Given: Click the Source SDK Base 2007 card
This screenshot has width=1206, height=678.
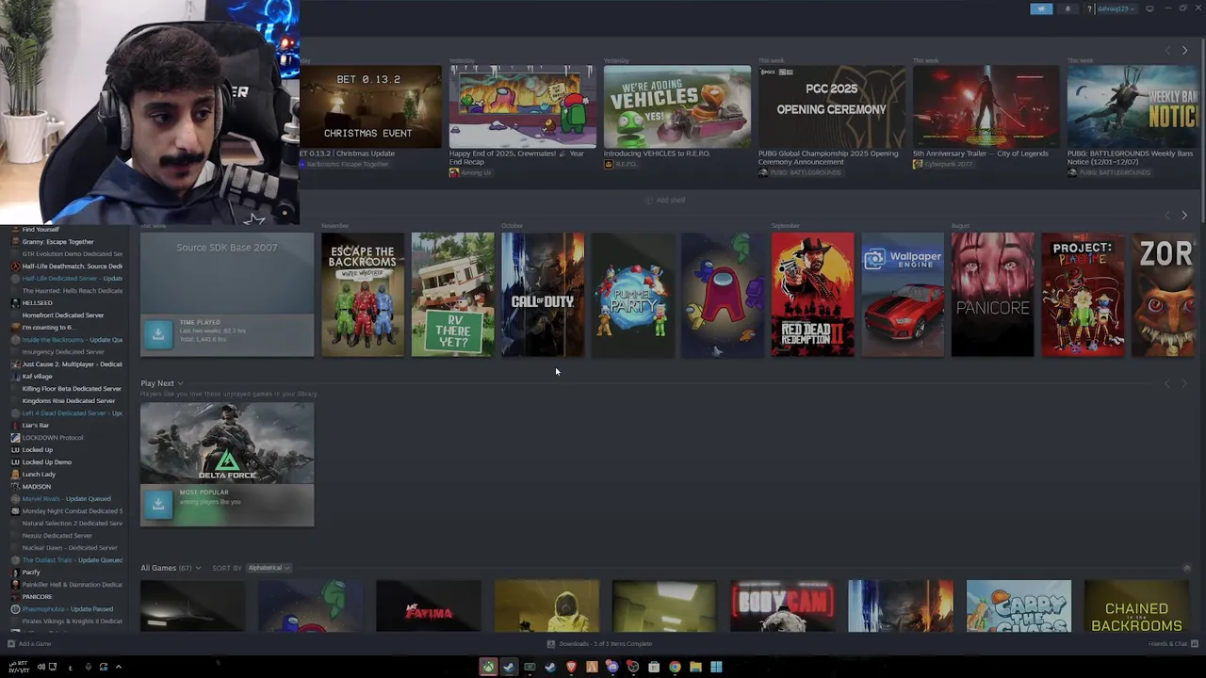Looking at the screenshot, I should pos(227,295).
